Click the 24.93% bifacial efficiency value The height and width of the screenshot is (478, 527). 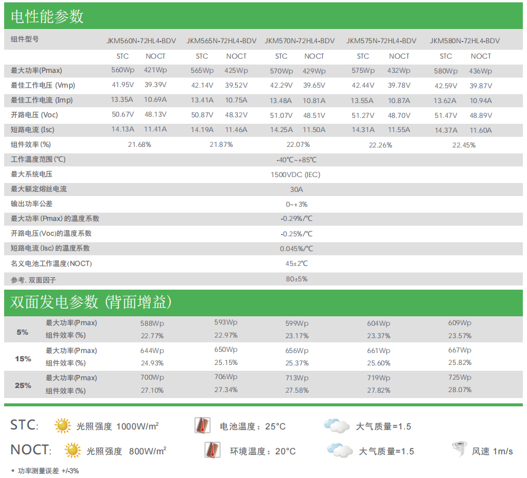click(152, 363)
